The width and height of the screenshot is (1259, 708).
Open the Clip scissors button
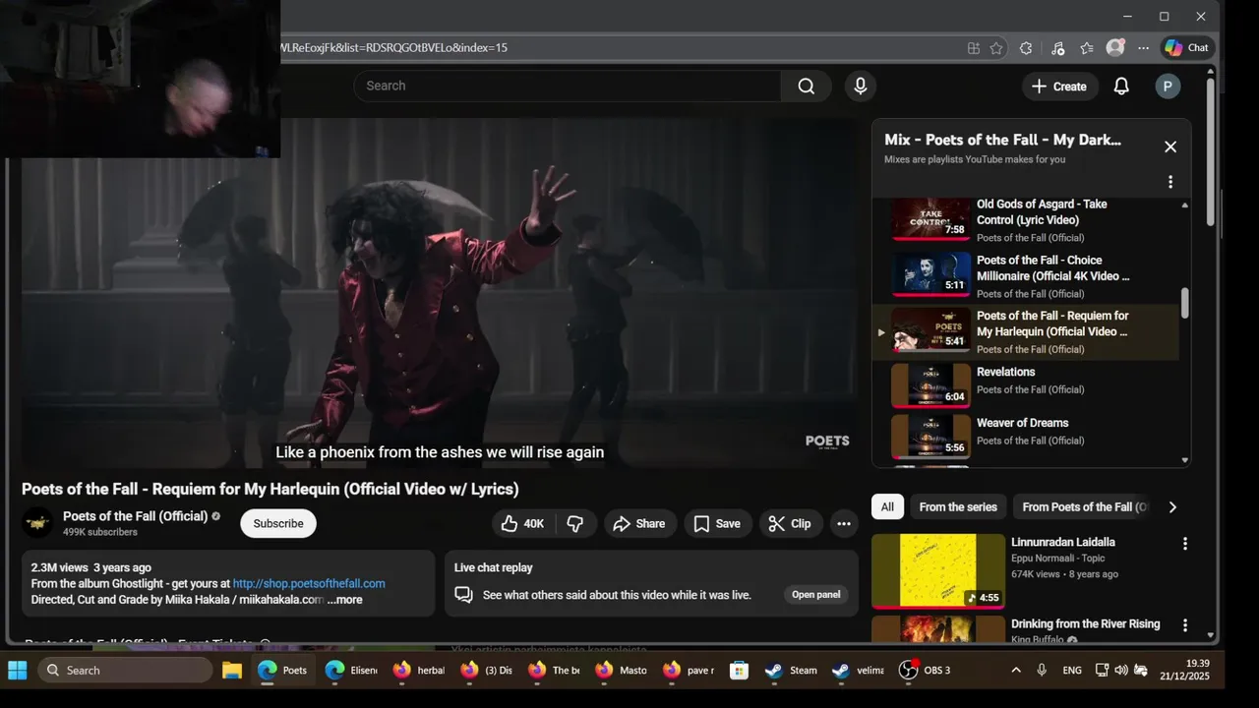[x=790, y=524]
